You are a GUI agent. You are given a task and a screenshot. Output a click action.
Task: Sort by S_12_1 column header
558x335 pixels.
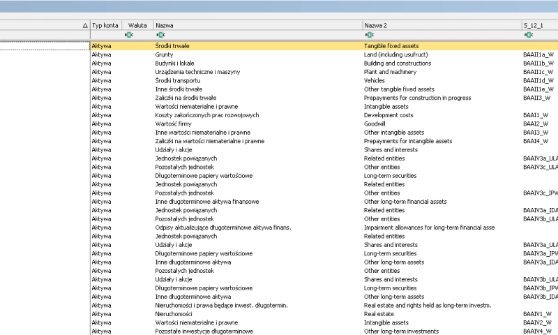(540, 26)
